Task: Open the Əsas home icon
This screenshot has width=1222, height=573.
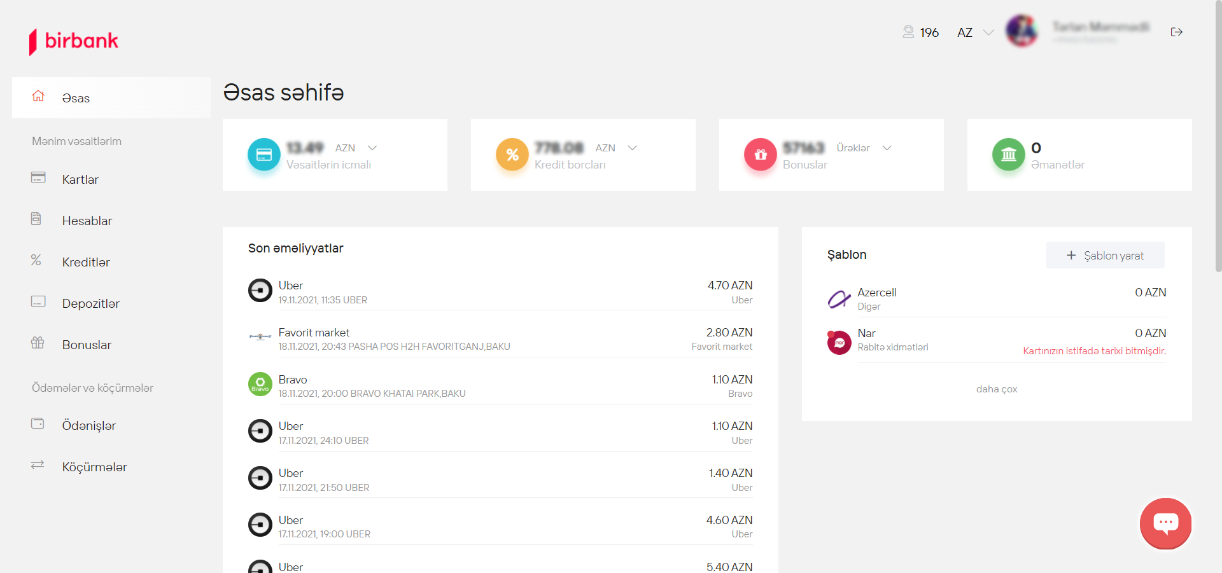Action: pyautogui.click(x=38, y=96)
